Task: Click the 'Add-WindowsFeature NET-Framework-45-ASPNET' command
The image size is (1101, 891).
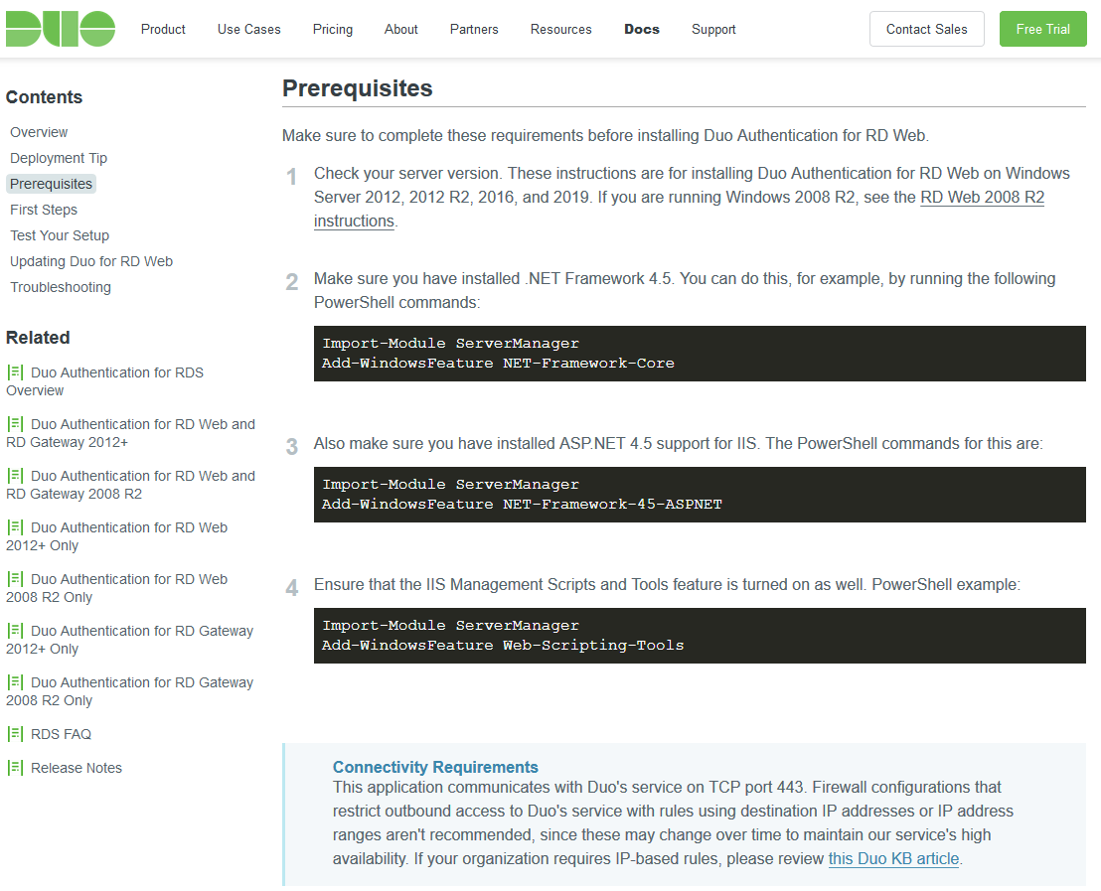Action: coord(522,505)
